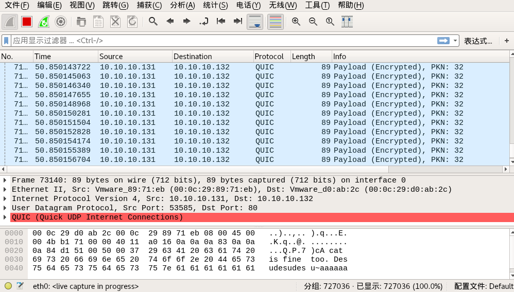This screenshot has width=514, height=292.
Task: Select packet with time 50.850156704
Action: click(255, 159)
